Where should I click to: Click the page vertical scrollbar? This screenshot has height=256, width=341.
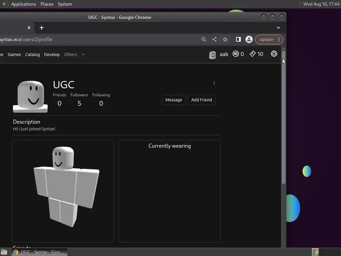click(x=283, y=118)
